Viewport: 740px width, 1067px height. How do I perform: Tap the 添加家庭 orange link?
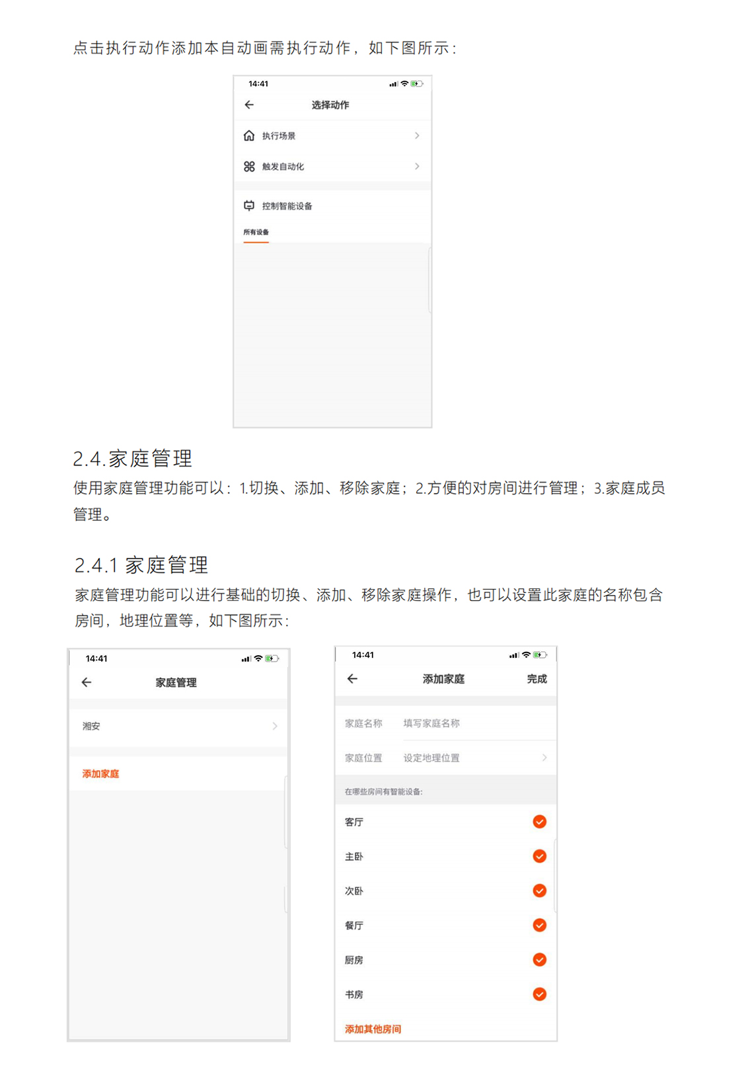[100, 773]
